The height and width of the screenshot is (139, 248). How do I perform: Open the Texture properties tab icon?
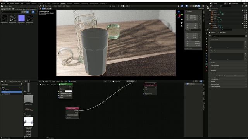[207, 70]
